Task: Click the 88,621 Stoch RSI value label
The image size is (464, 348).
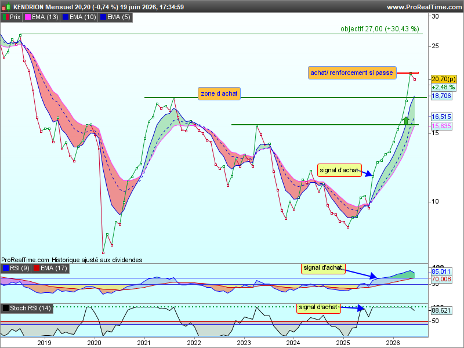Action: click(x=441, y=310)
